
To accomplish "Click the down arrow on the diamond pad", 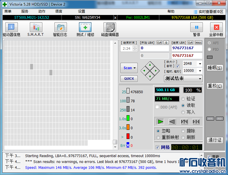I will pyautogui.click(x=150, y=77).
